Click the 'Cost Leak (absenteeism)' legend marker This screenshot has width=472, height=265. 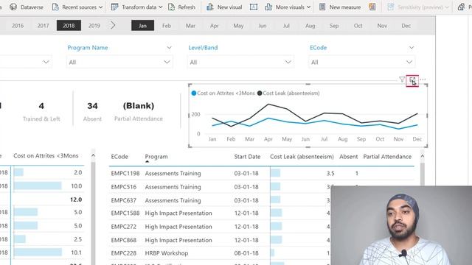(x=260, y=93)
